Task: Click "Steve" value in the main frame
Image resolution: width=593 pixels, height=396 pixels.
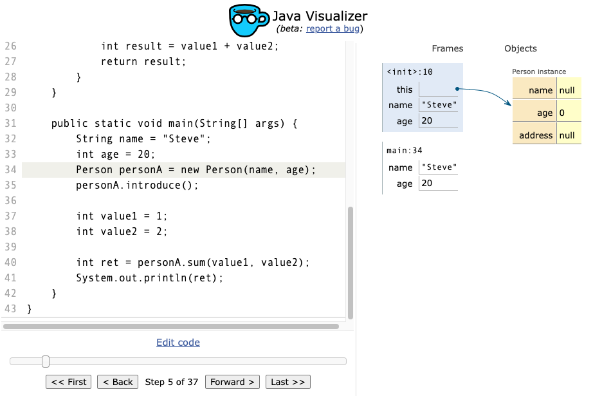Action: click(439, 167)
